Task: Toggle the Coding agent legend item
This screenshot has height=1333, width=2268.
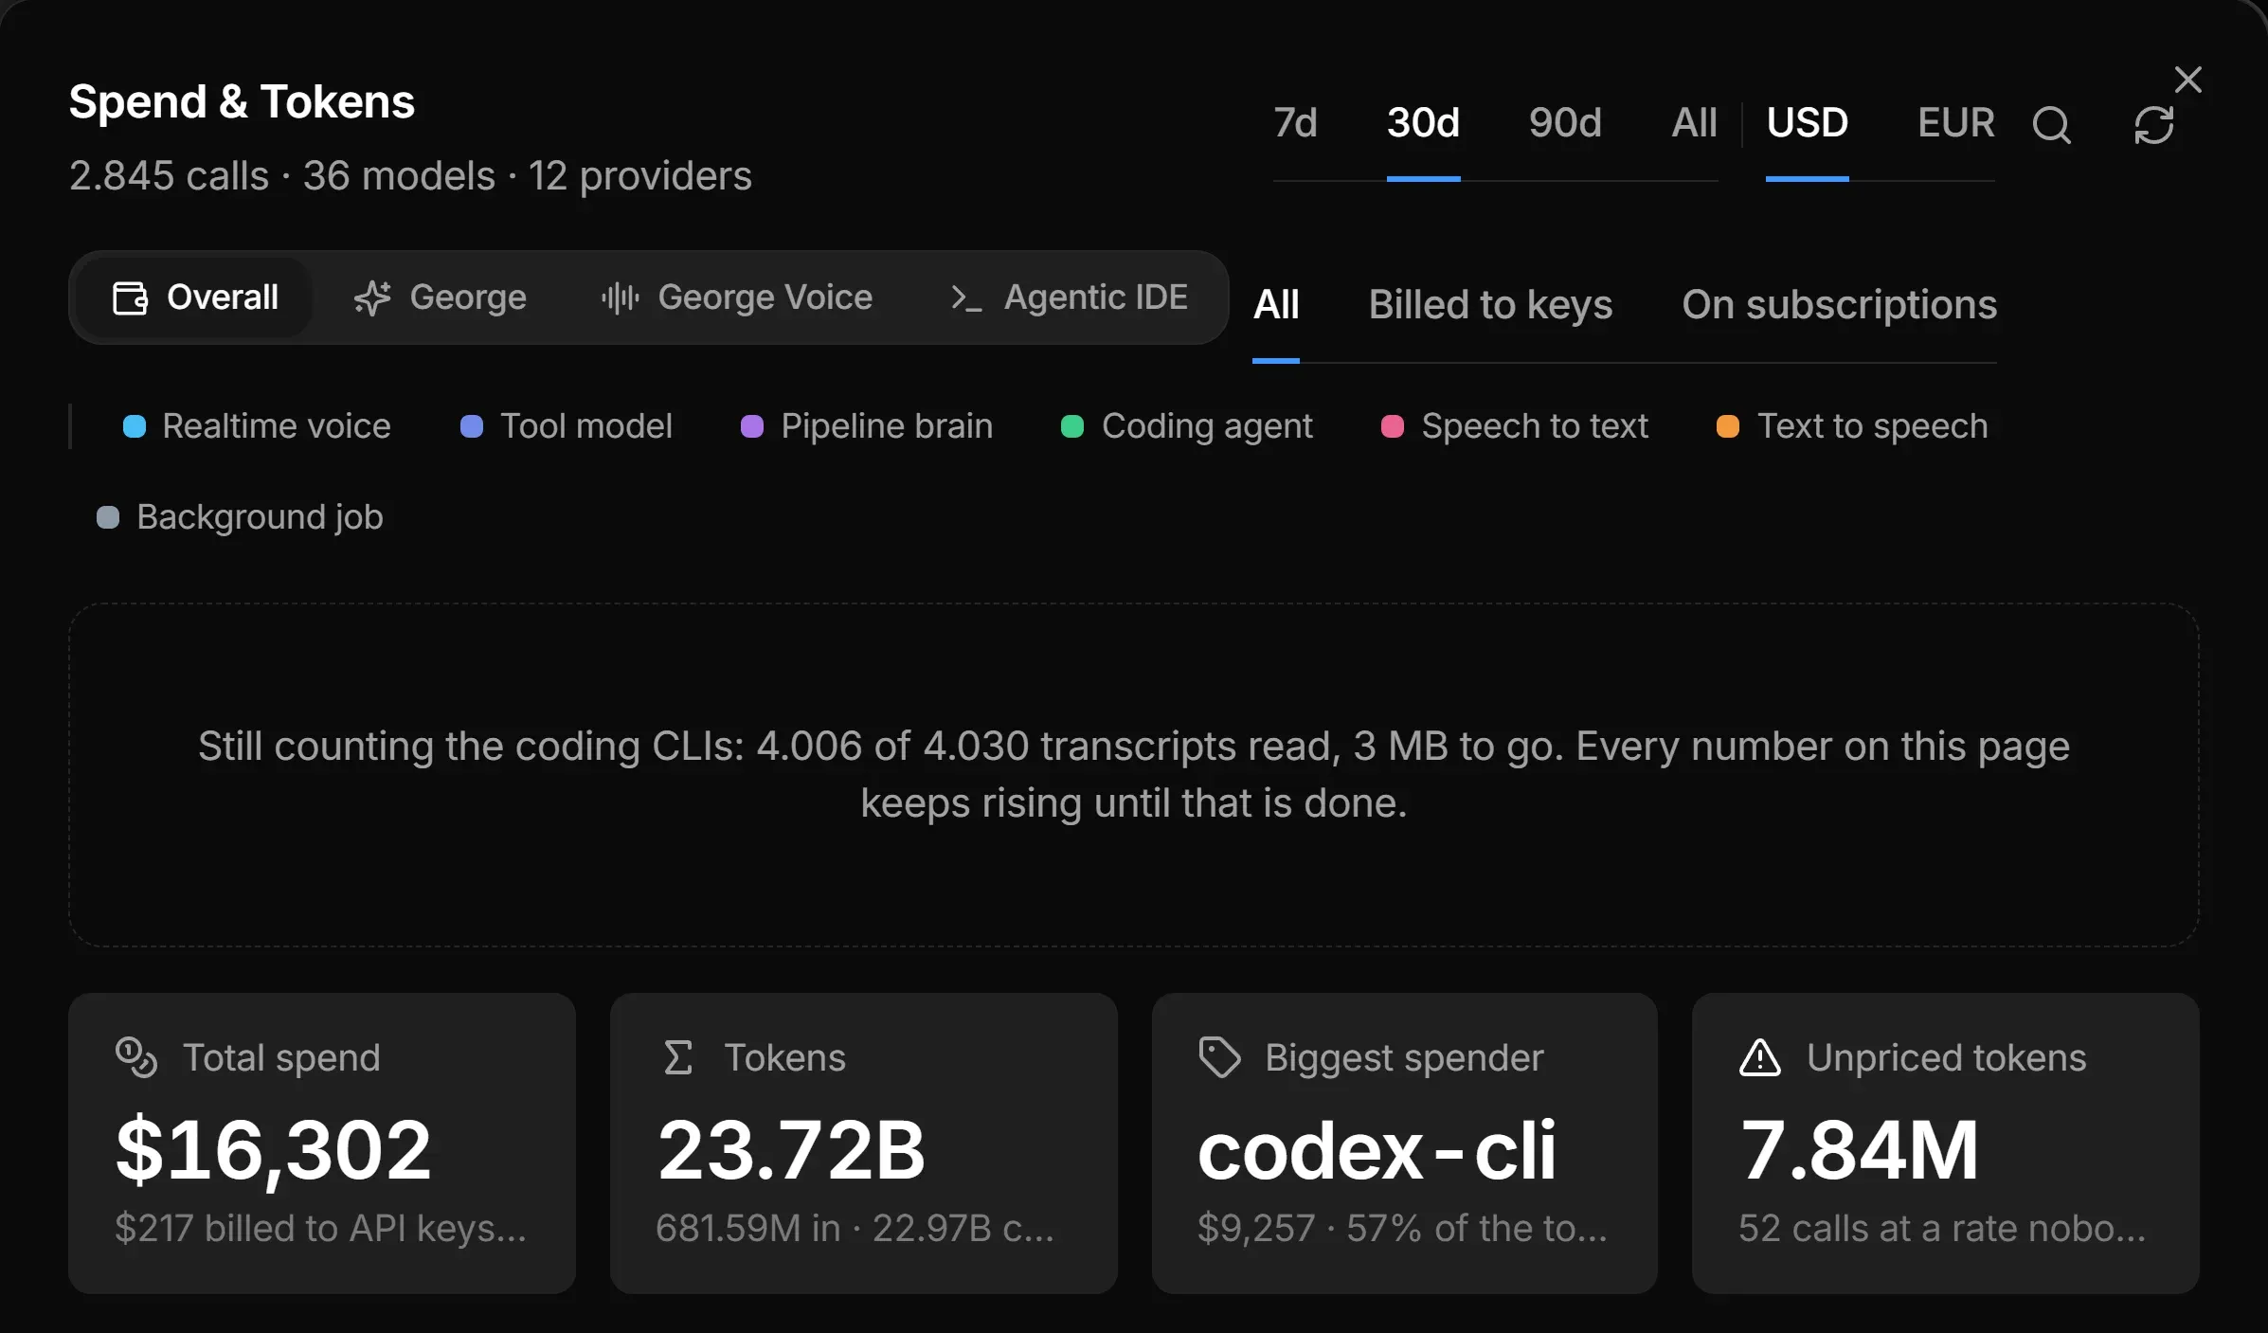Action: click(x=1187, y=426)
